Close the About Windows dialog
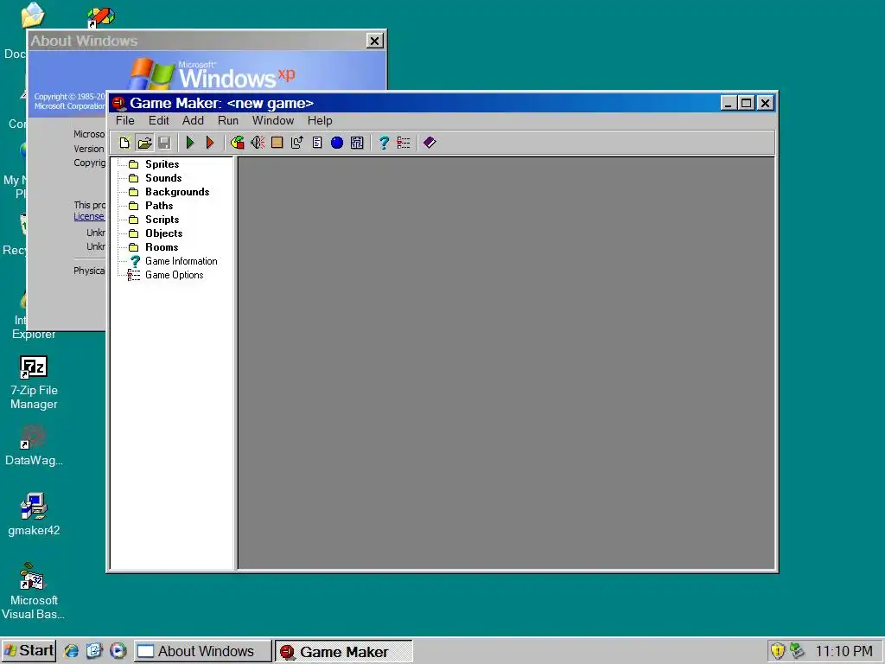 click(375, 41)
